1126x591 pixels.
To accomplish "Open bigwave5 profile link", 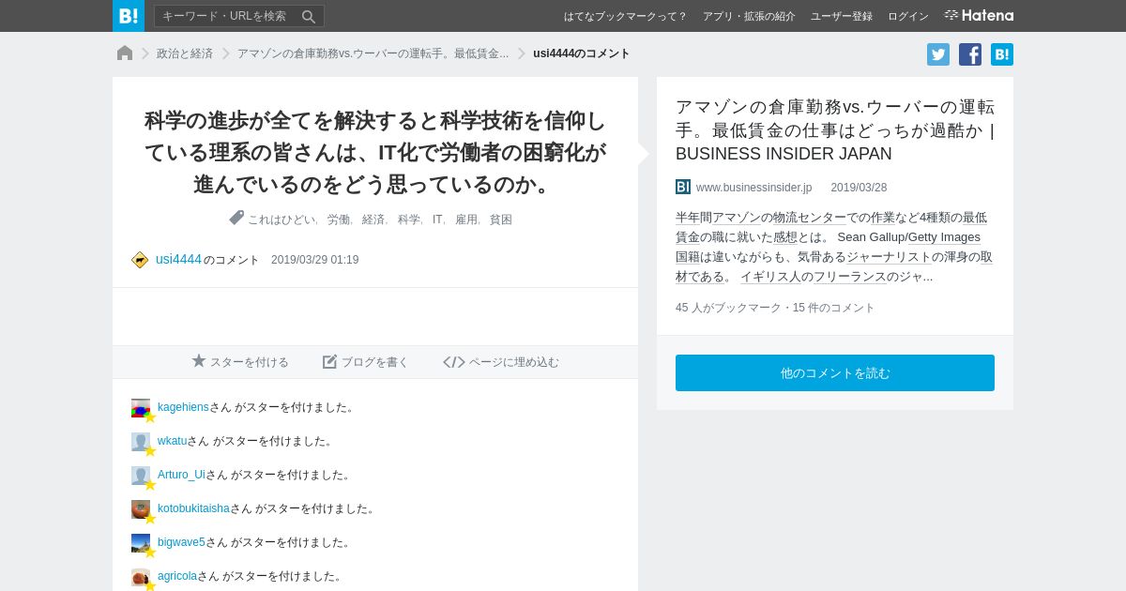I will pos(181,542).
